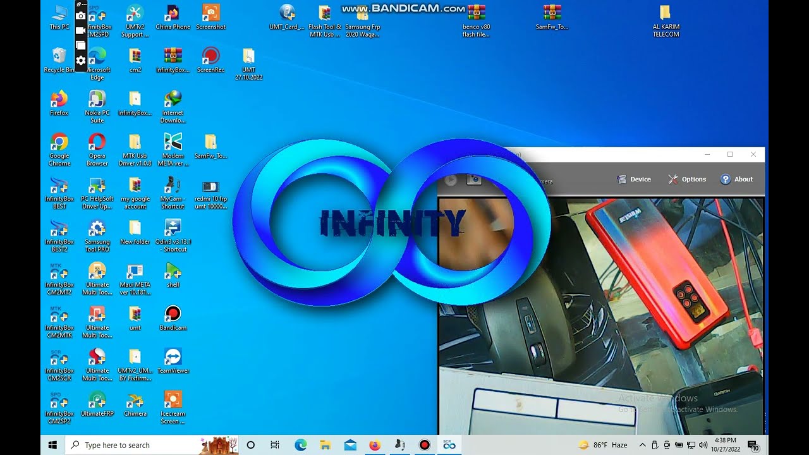This screenshot has width=809, height=455.
Task: Click video record icon in recorder sidebar
Action: coord(80,30)
